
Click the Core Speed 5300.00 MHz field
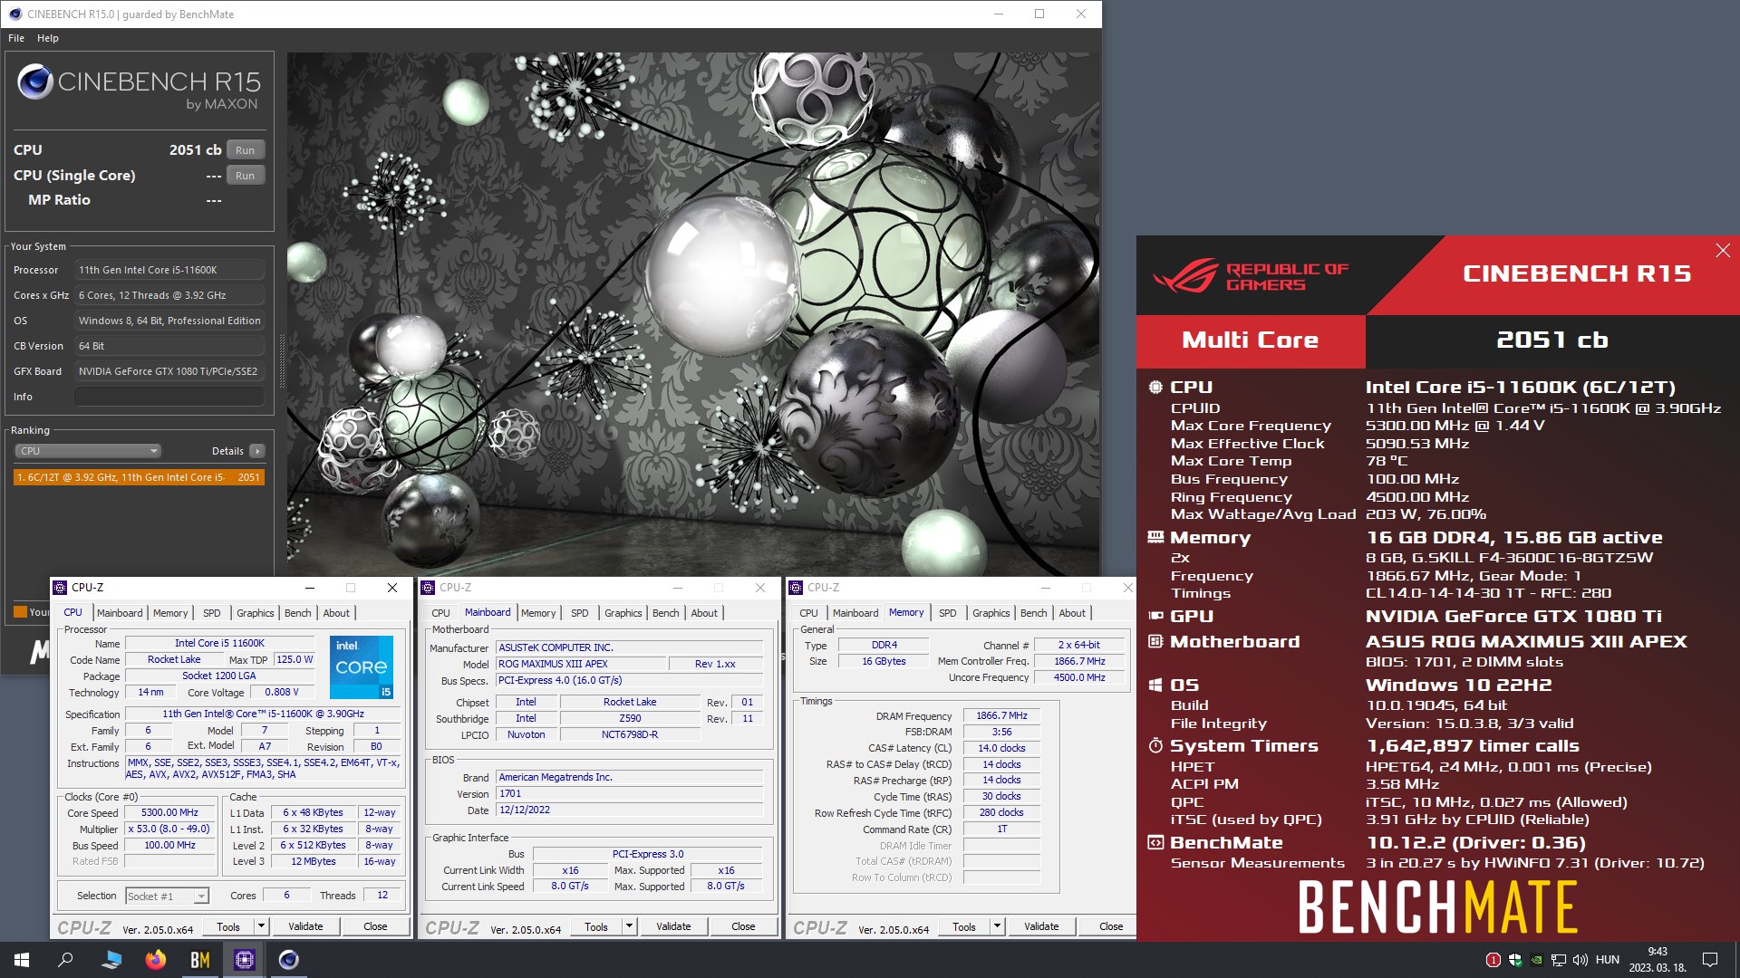pyautogui.click(x=169, y=813)
